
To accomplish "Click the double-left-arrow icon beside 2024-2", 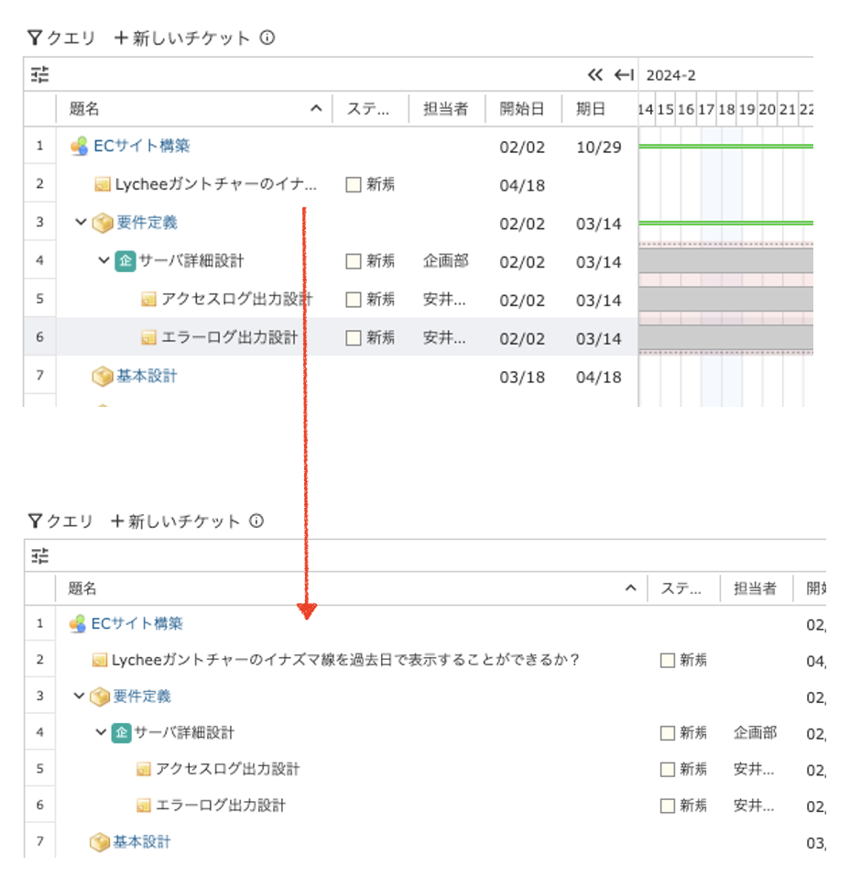I will click(x=595, y=75).
